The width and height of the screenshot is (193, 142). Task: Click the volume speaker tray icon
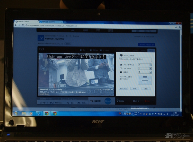(x=167, y=114)
